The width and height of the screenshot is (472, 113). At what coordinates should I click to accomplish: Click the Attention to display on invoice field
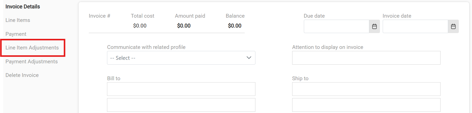pyautogui.click(x=366, y=58)
